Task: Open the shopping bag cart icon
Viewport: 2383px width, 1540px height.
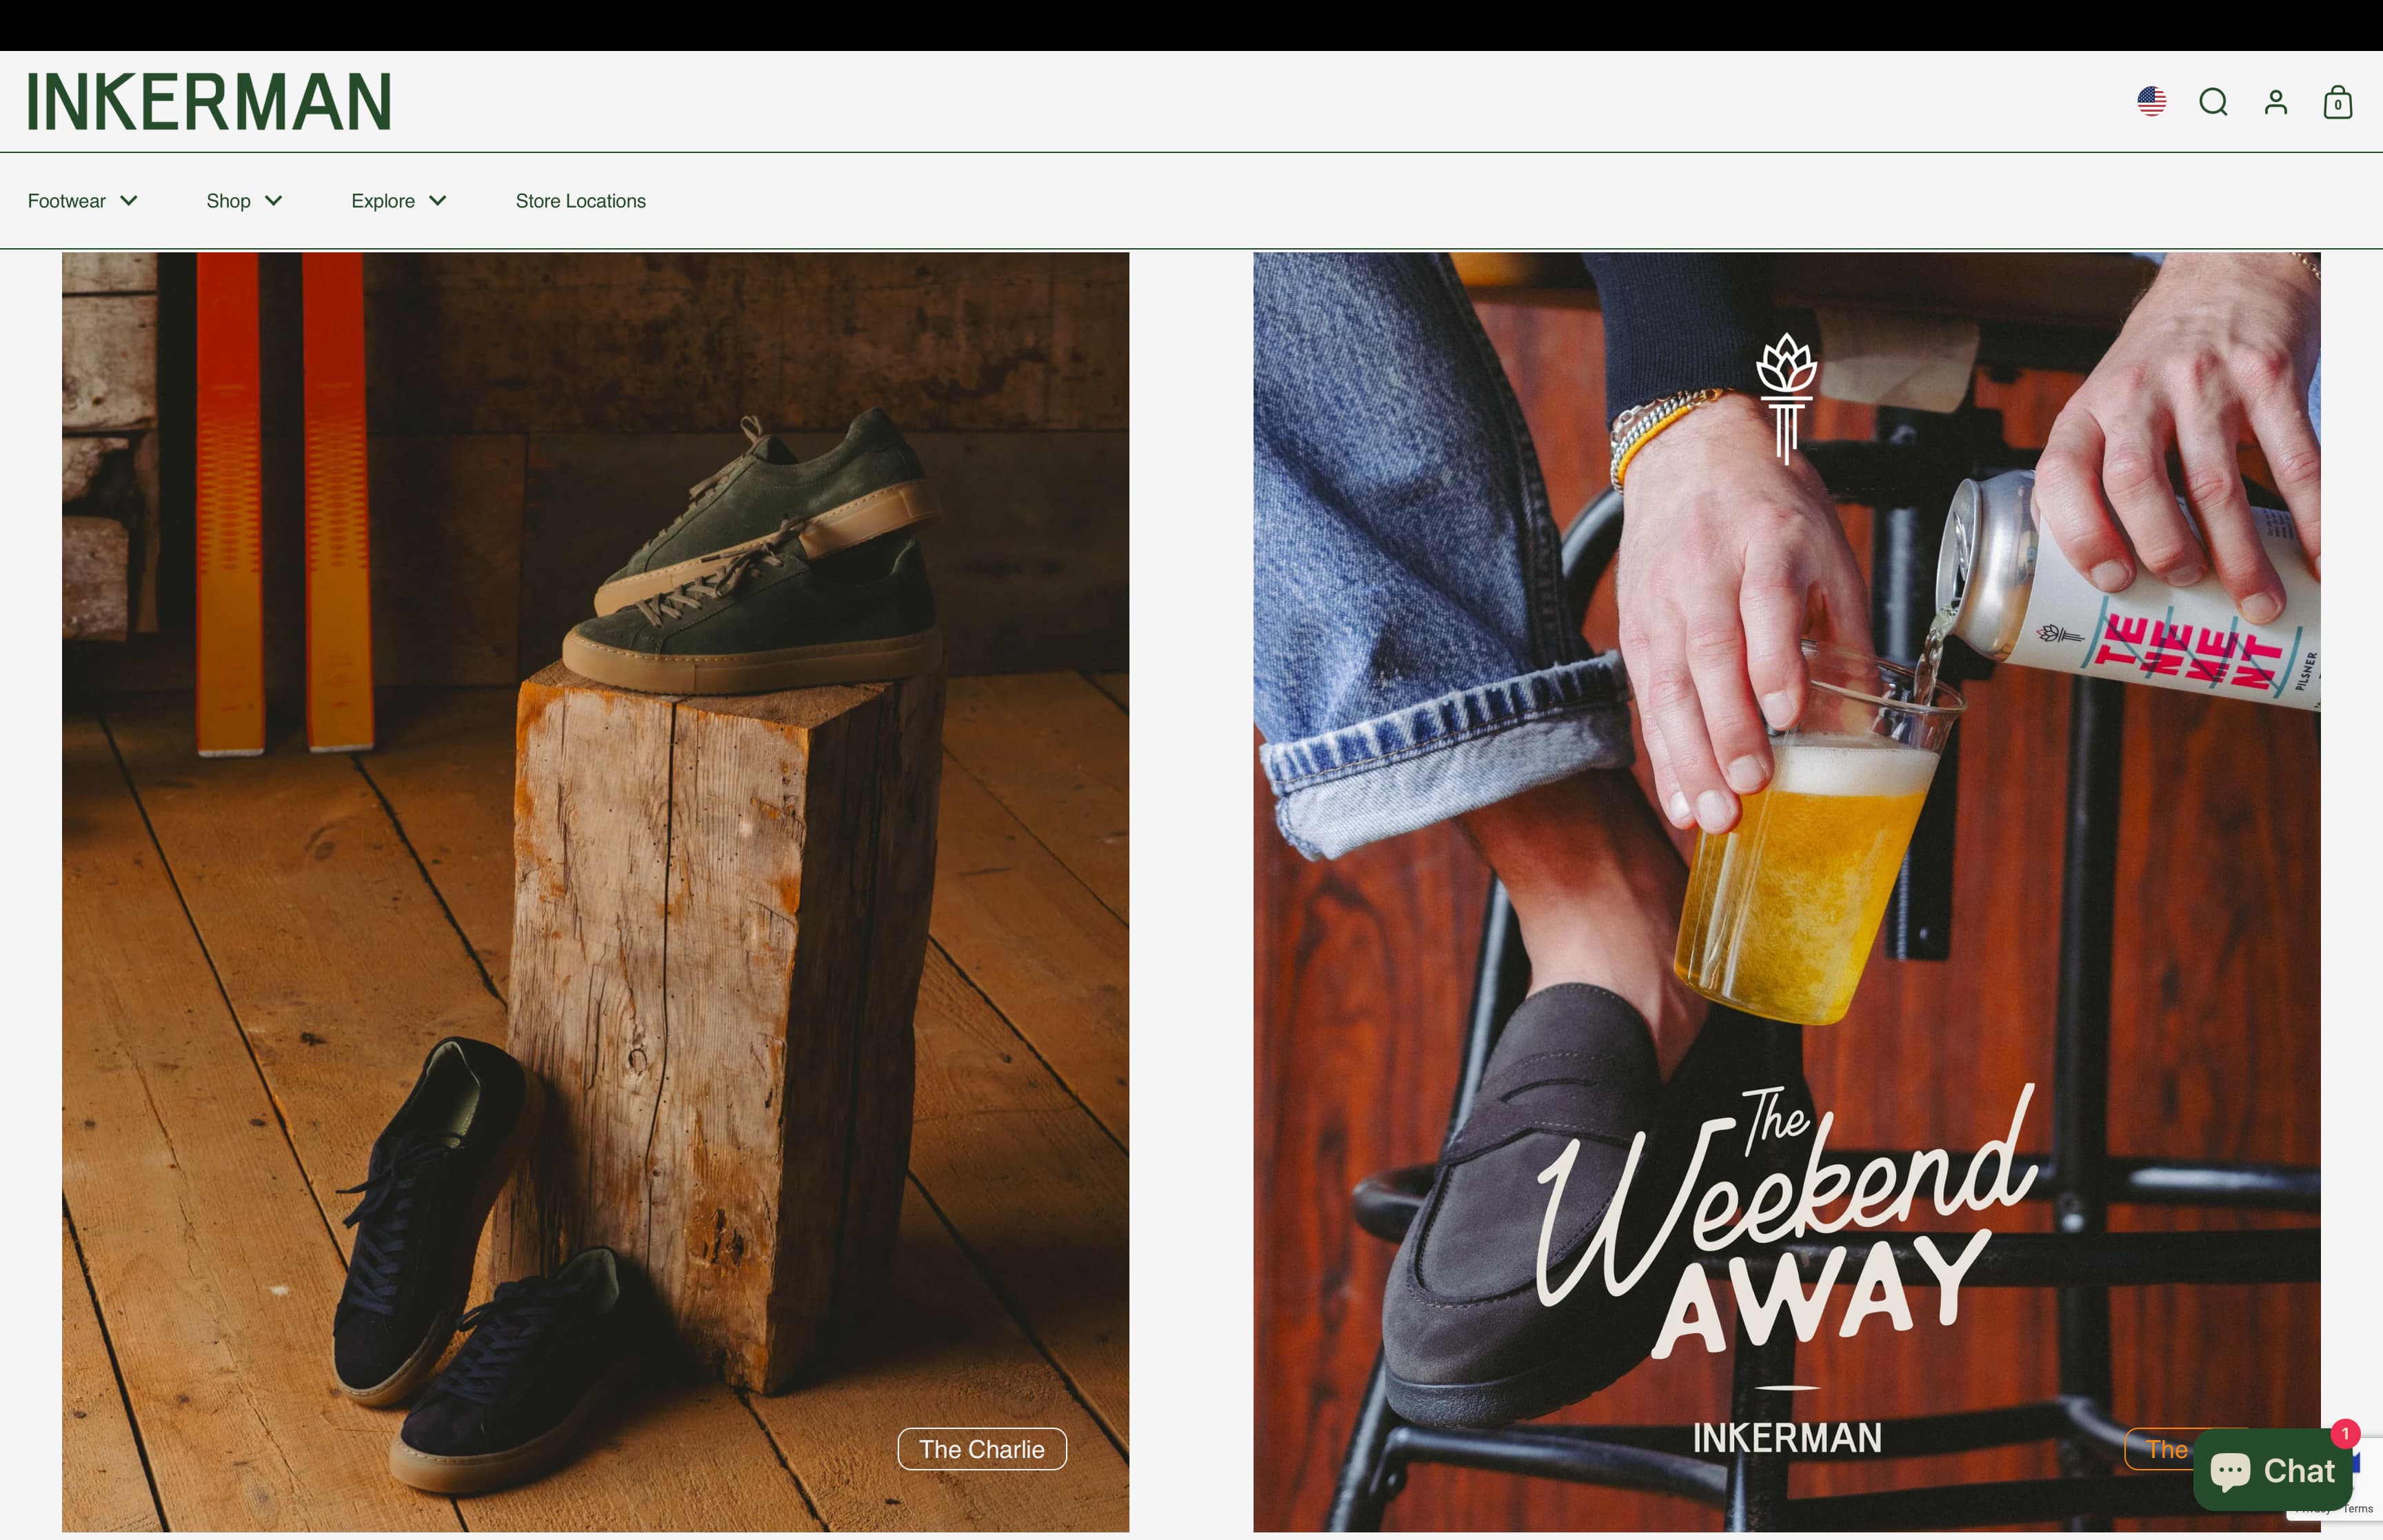Action: tap(2338, 102)
